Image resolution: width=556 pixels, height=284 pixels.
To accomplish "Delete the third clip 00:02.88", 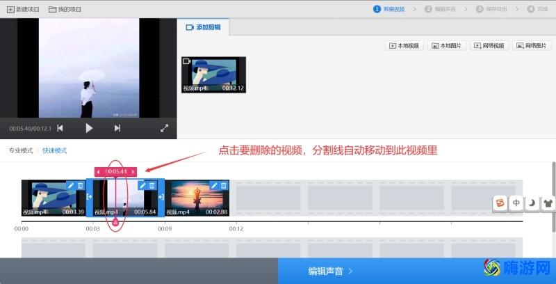I will coord(224,185).
